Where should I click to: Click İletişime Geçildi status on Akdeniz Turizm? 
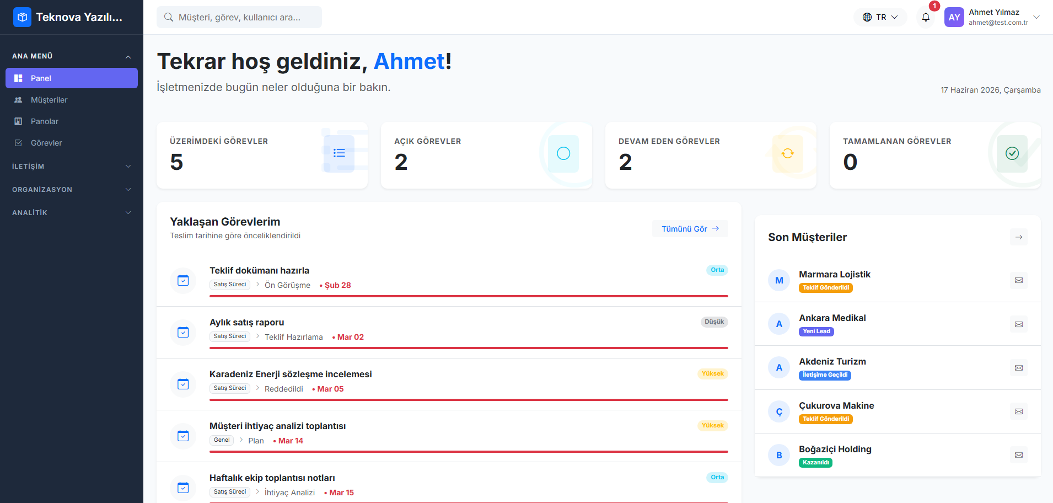tap(825, 375)
